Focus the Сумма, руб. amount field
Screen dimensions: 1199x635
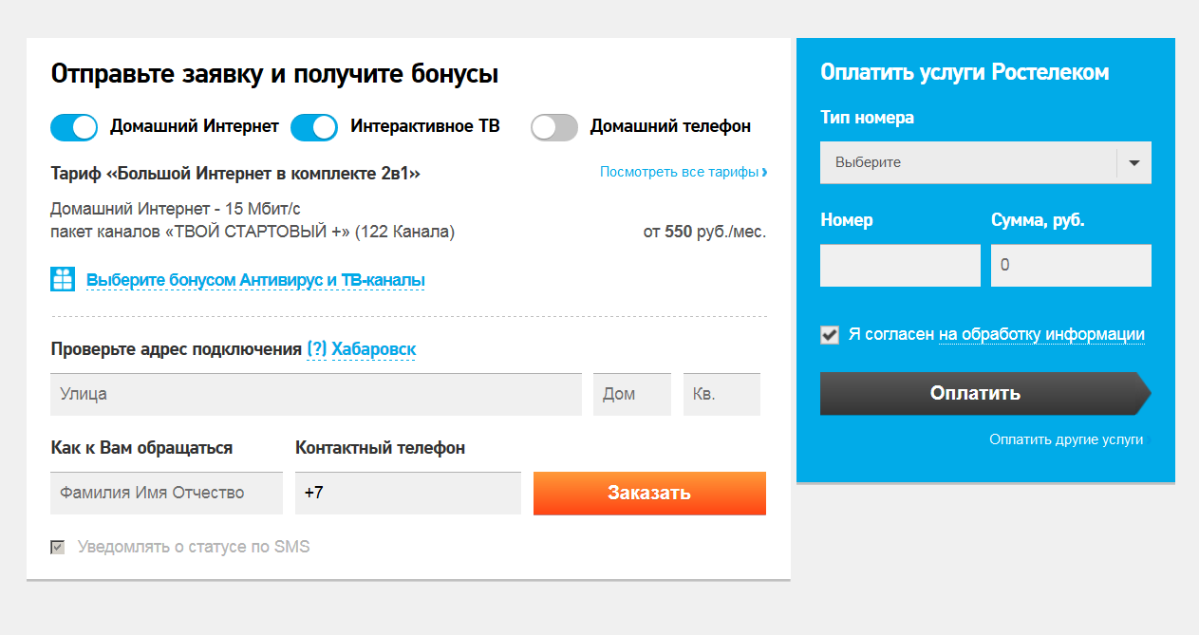(1071, 266)
